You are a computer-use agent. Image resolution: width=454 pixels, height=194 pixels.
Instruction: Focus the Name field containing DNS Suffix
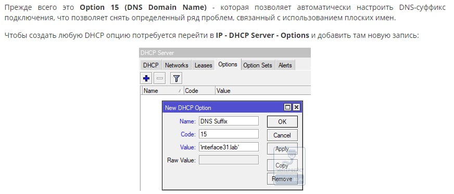(229, 121)
